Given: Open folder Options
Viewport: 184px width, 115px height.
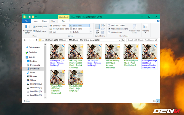Looking at the screenshot, I should click(x=146, y=29).
